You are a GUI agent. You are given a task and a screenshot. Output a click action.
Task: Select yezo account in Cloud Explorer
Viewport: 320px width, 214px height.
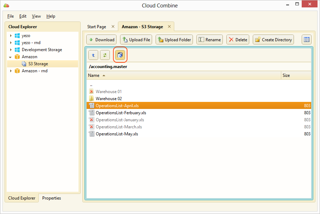point(26,36)
